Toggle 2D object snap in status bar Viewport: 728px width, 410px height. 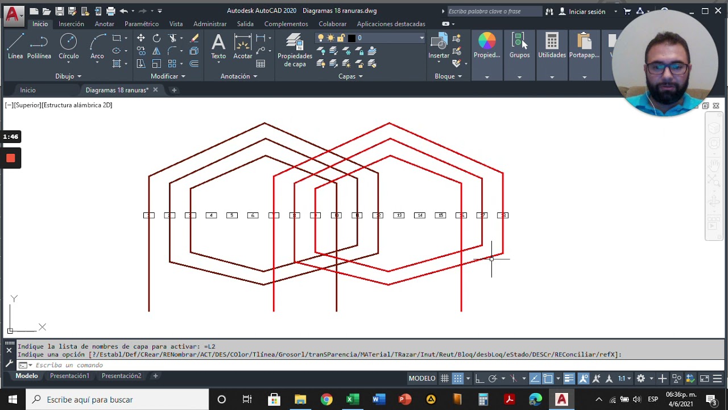[x=548, y=379]
